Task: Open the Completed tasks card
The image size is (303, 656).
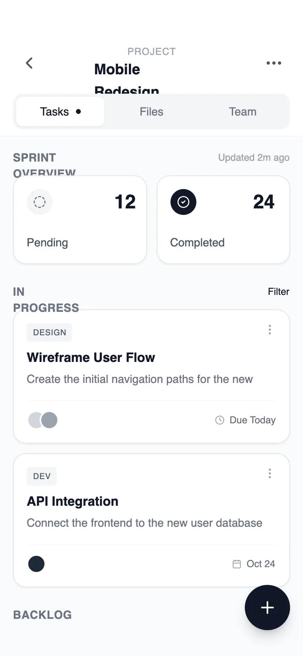Action: (x=223, y=220)
